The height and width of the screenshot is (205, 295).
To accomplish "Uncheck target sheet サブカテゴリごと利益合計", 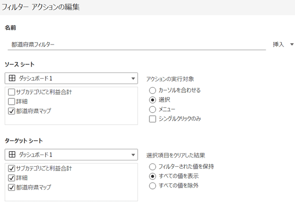I will [x=11, y=168].
